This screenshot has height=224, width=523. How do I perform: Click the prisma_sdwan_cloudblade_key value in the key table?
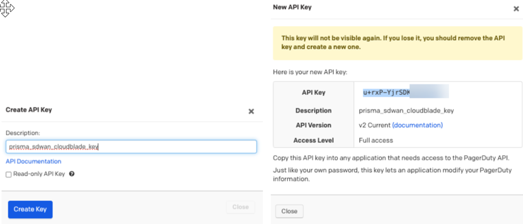tap(406, 110)
